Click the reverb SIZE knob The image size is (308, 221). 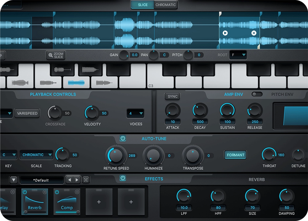253,196
